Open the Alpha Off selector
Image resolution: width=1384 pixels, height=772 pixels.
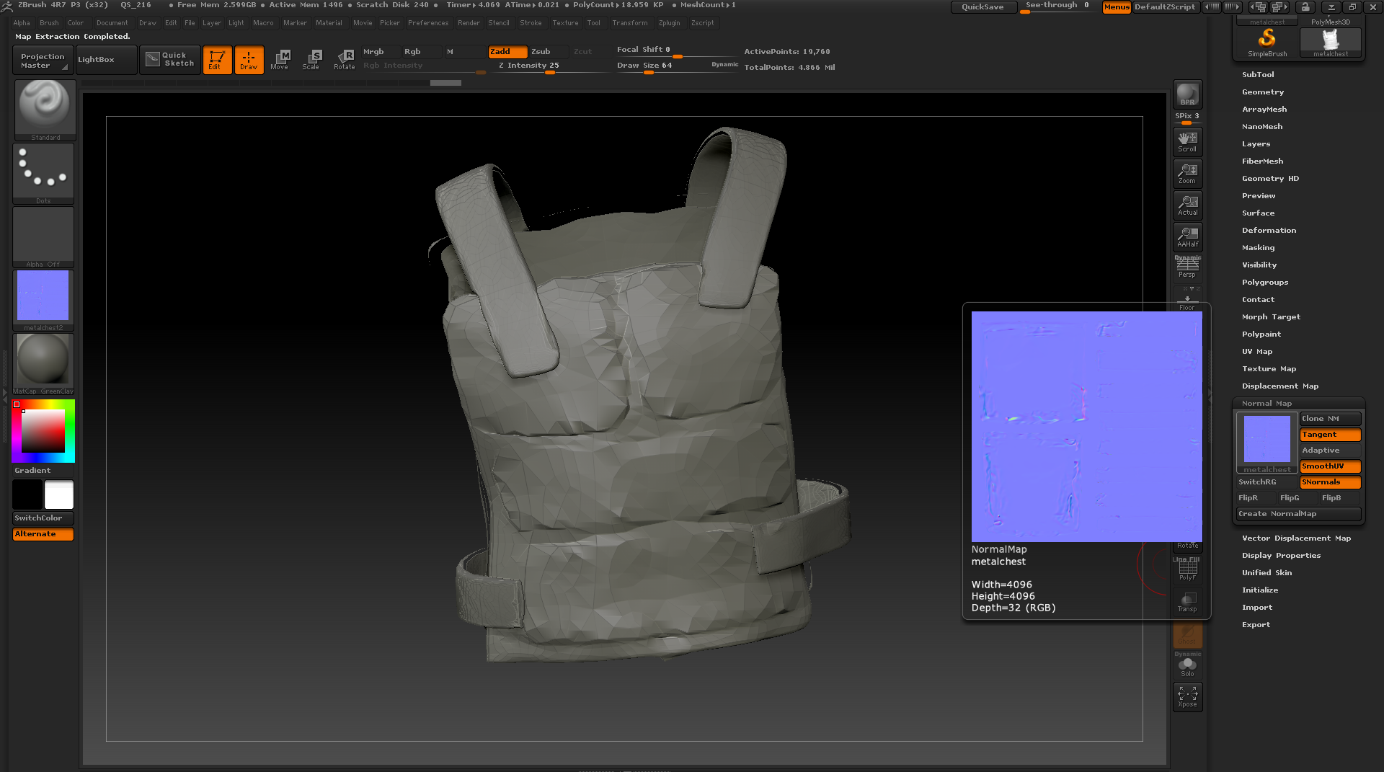click(x=43, y=237)
